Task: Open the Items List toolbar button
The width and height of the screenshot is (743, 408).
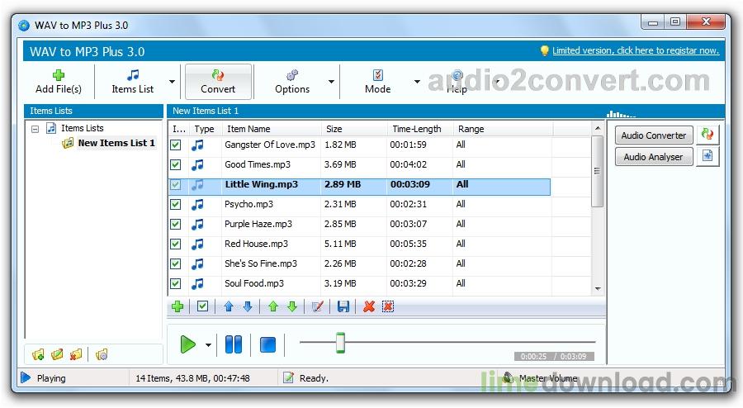Action: 132,82
